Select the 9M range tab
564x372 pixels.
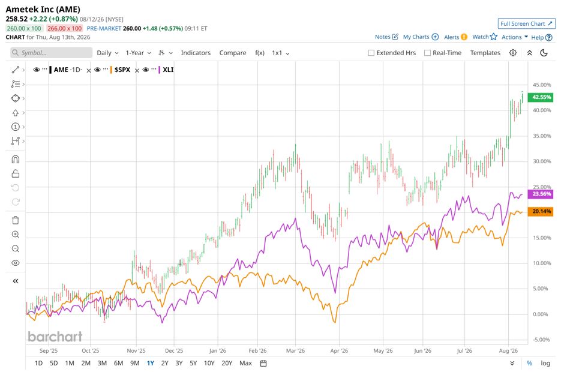tap(135, 364)
